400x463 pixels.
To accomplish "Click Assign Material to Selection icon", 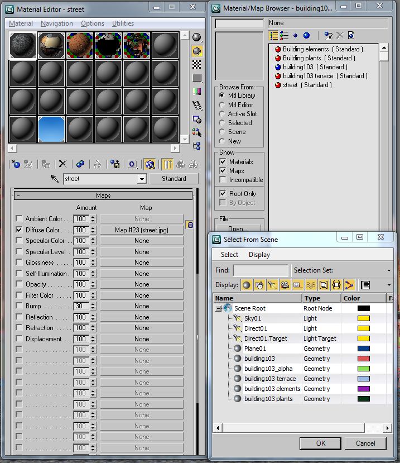I will click(x=46, y=164).
